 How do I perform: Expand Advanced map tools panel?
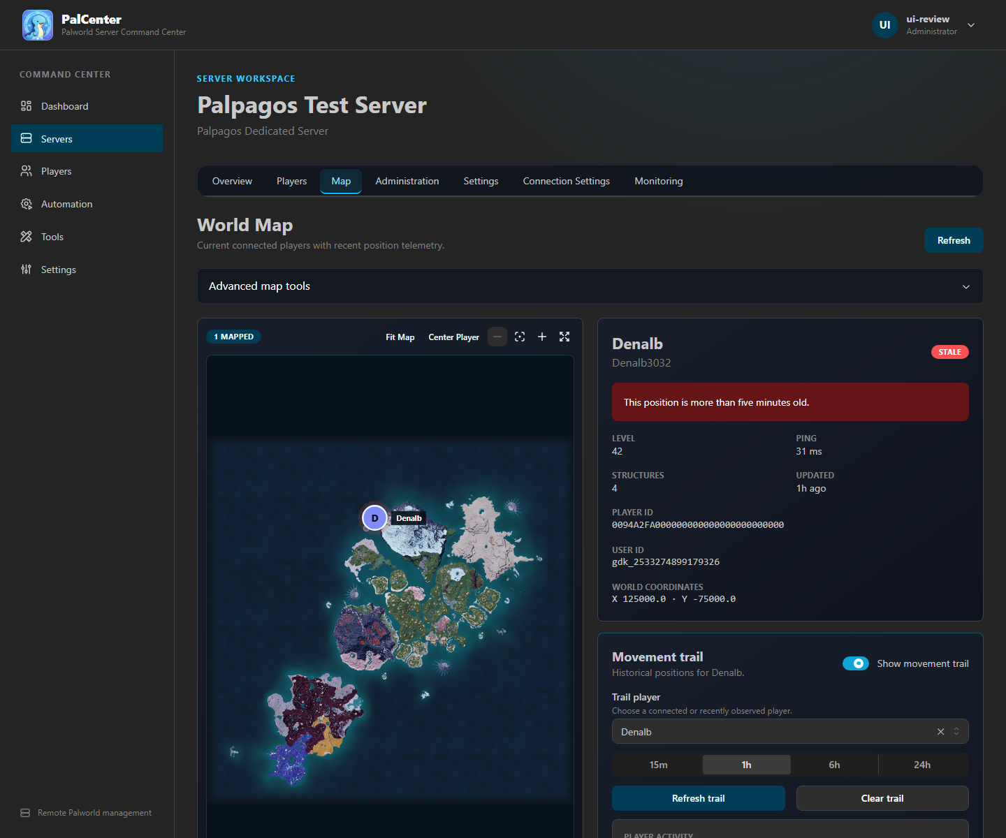(590, 286)
